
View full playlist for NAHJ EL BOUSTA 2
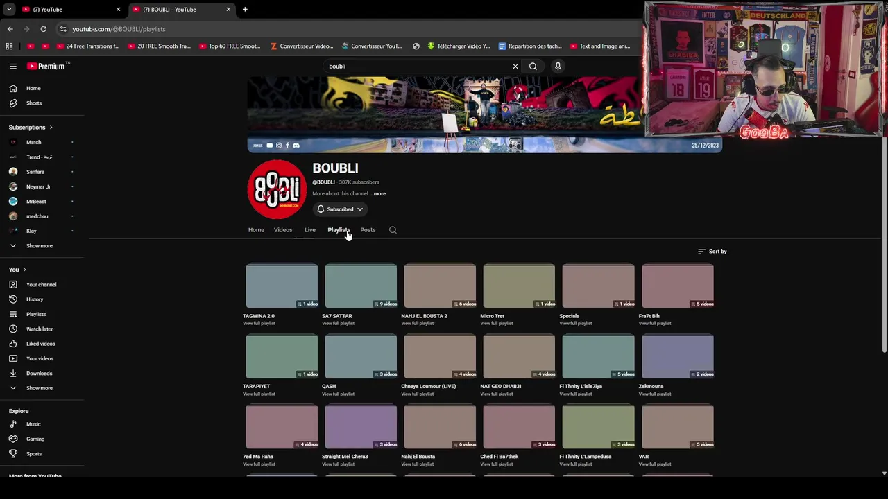[417, 324]
